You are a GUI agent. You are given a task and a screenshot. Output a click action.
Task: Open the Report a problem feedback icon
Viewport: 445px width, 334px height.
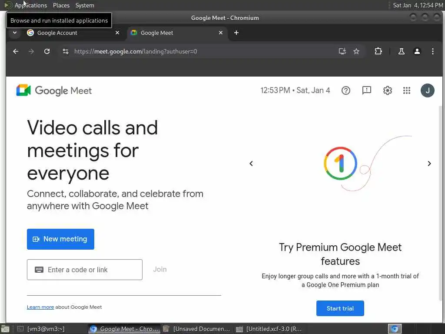coord(367,90)
